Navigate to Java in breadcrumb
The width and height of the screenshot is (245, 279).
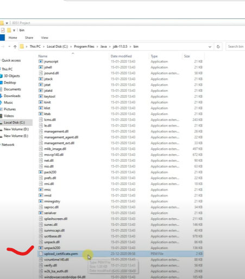click(x=103, y=47)
